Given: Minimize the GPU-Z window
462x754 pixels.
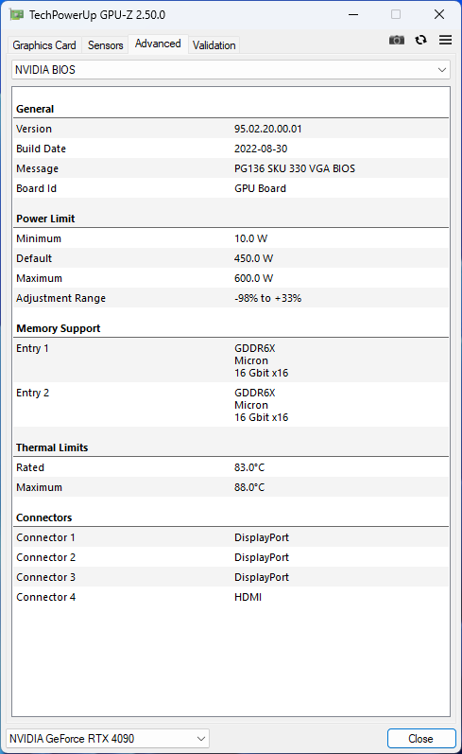Looking at the screenshot, I should click(353, 14).
